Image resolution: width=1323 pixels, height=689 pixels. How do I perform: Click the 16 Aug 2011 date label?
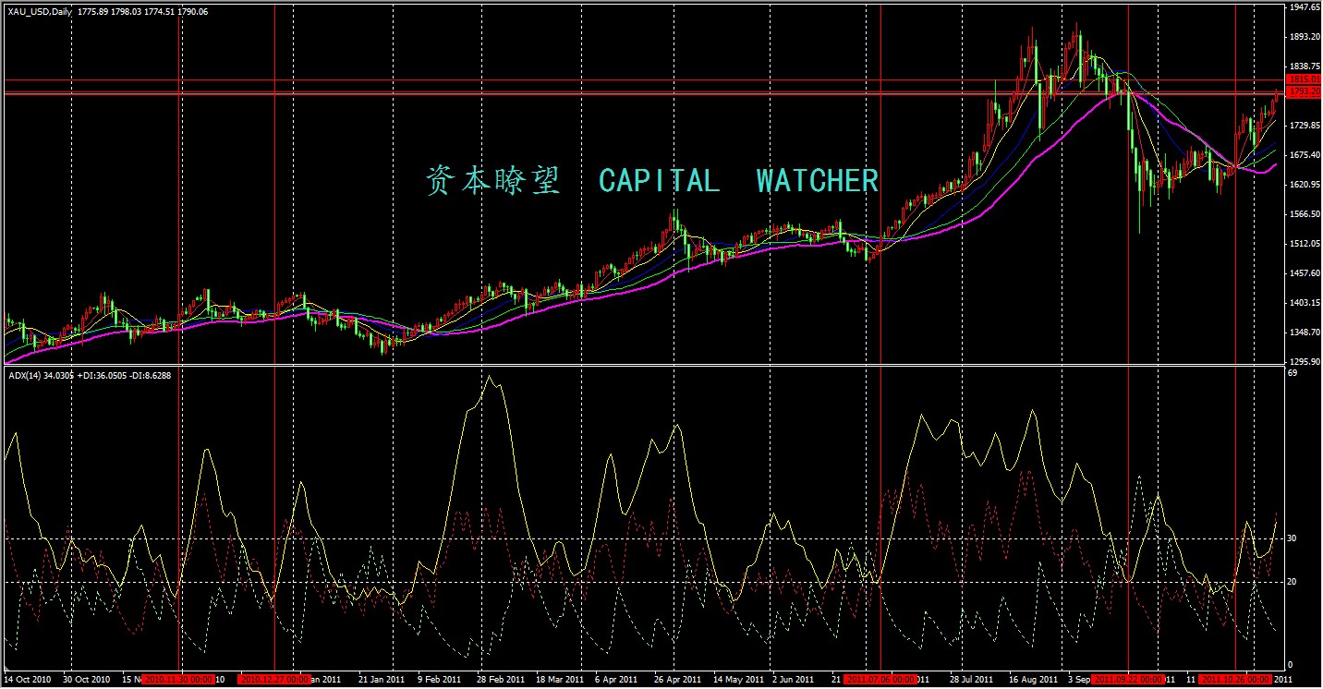coord(1032,680)
